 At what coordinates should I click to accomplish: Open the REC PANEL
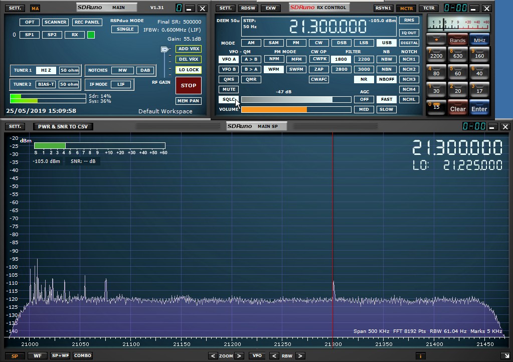click(x=87, y=22)
